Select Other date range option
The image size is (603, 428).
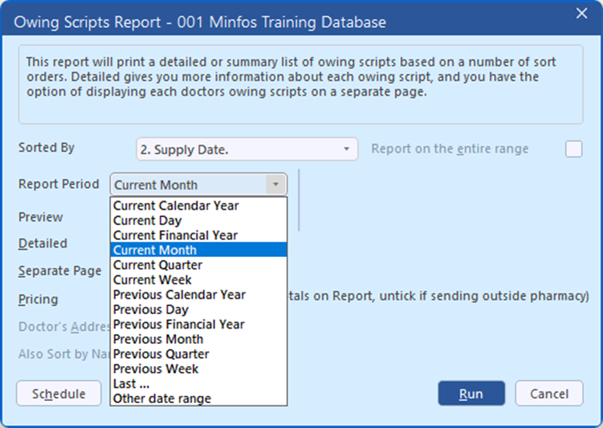click(162, 399)
